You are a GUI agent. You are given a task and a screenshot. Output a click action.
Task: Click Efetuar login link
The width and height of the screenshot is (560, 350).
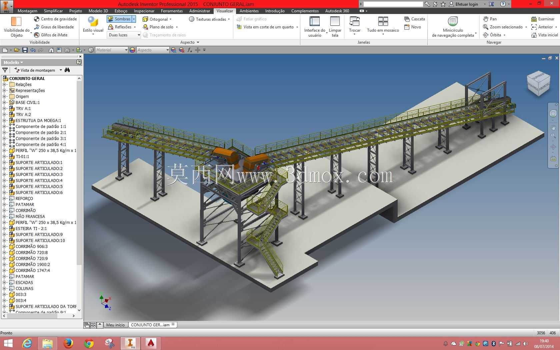(463, 4)
